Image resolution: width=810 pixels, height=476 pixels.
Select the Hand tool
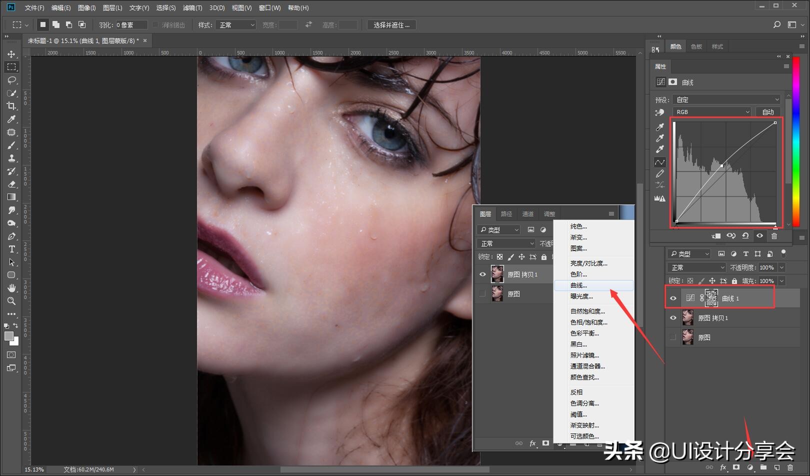click(11, 288)
